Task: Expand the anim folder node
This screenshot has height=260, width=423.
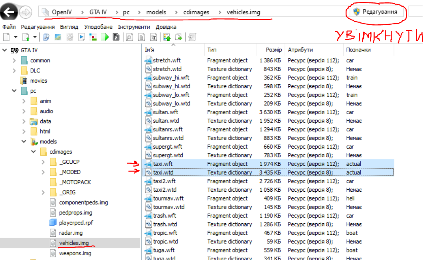Action: [x=24, y=101]
